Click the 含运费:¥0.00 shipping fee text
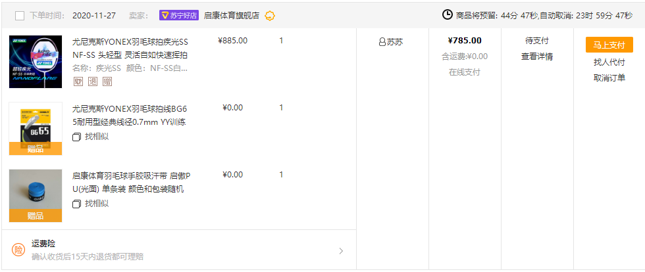This screenshot has width=645, height=272. point(465,57)
